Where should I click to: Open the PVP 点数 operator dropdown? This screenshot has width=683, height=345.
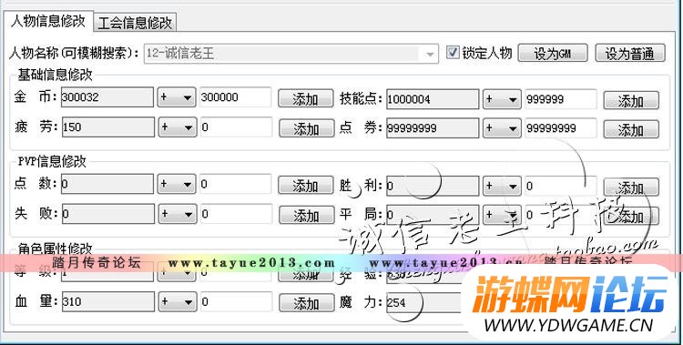pos(177,184)
